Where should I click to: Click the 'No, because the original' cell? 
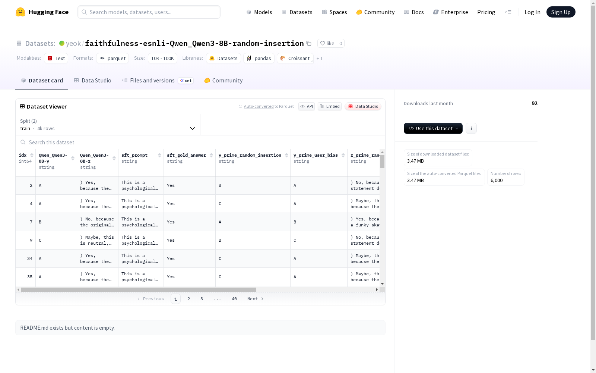[x=98, y=222]
